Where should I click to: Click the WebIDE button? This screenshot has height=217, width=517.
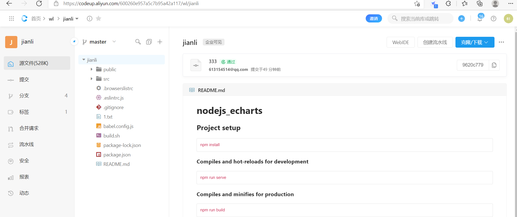(400, 42)
